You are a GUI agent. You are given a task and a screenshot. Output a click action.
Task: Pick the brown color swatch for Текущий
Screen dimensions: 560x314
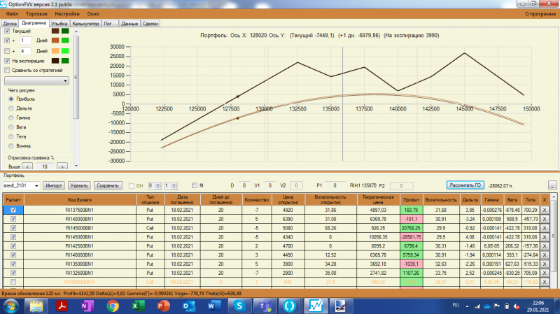[x=55, y=31]
